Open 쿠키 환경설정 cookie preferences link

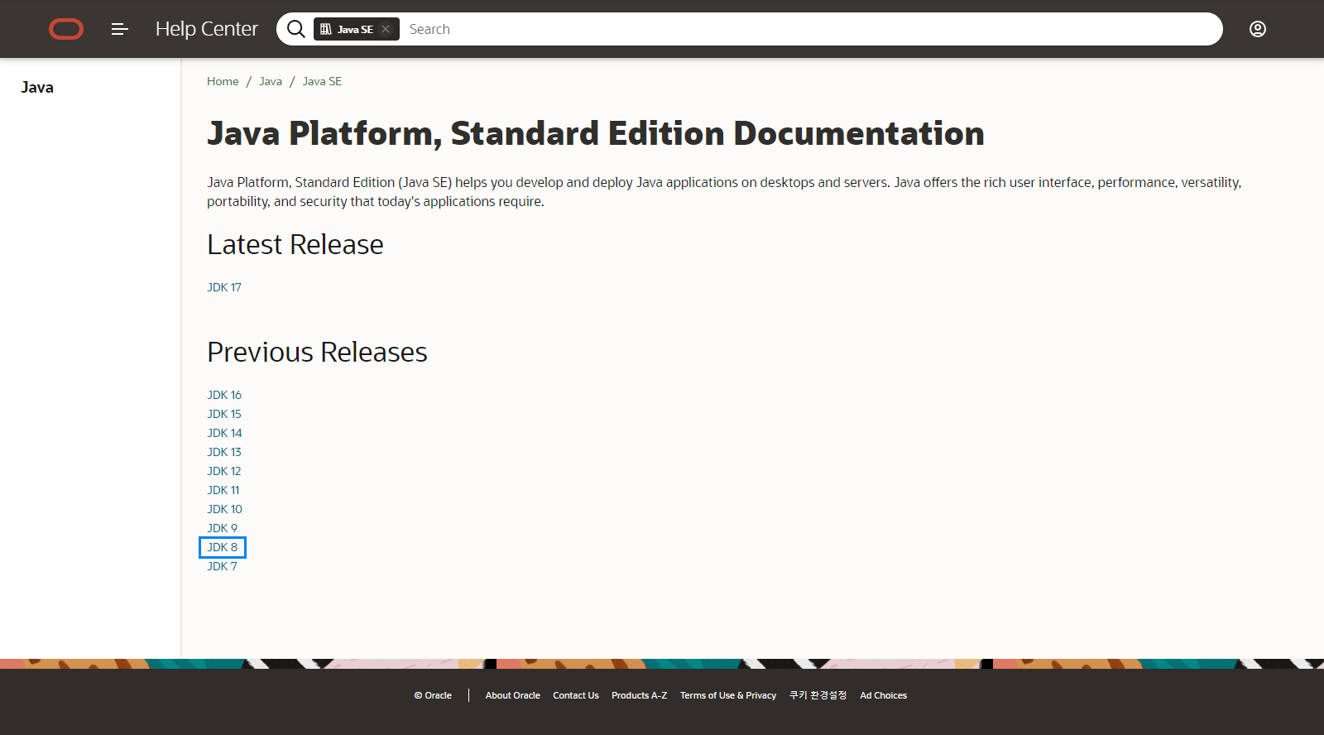(x=818, y=695)
